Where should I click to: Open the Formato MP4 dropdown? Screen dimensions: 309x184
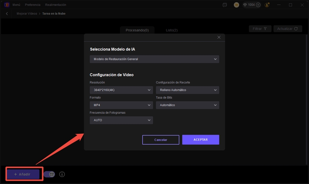point(121,105)
